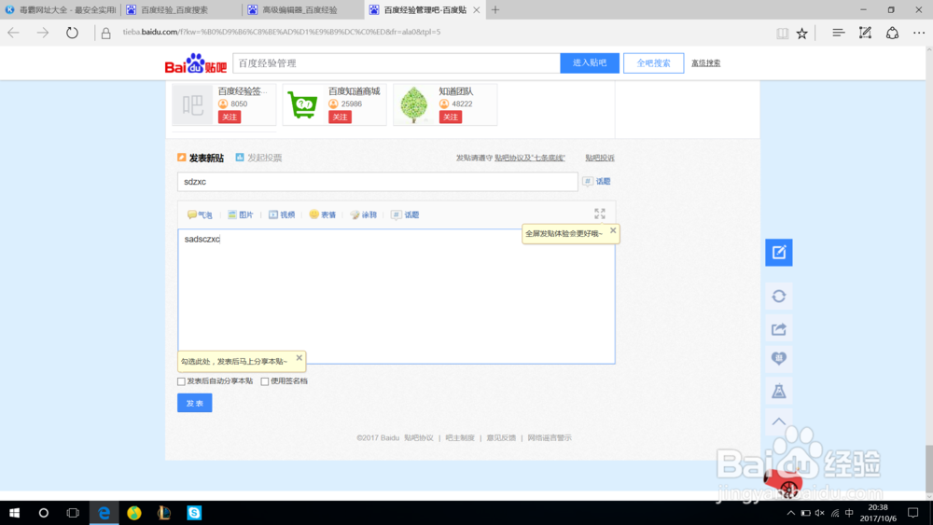Open Task View on taskbar

click(73, 513)
